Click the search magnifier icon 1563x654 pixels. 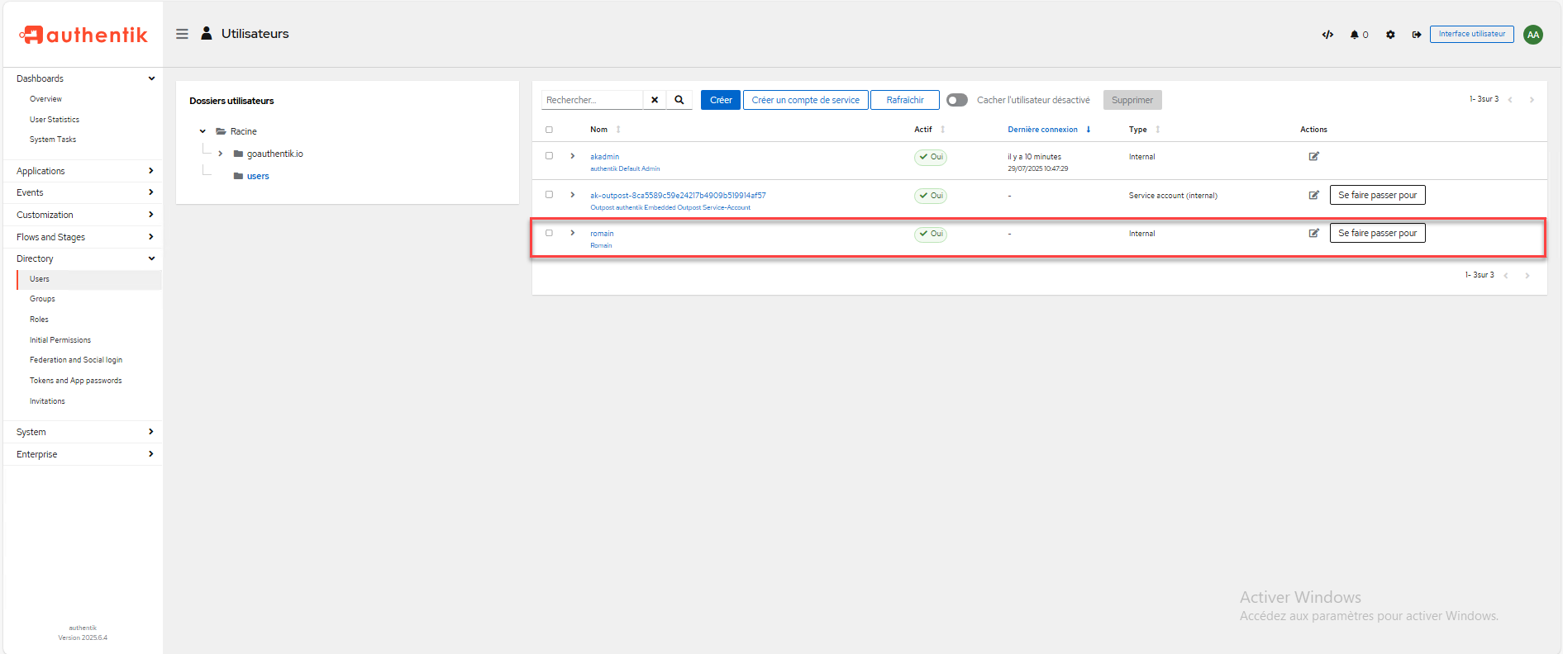pyautogui.click(x=679, y=100)
